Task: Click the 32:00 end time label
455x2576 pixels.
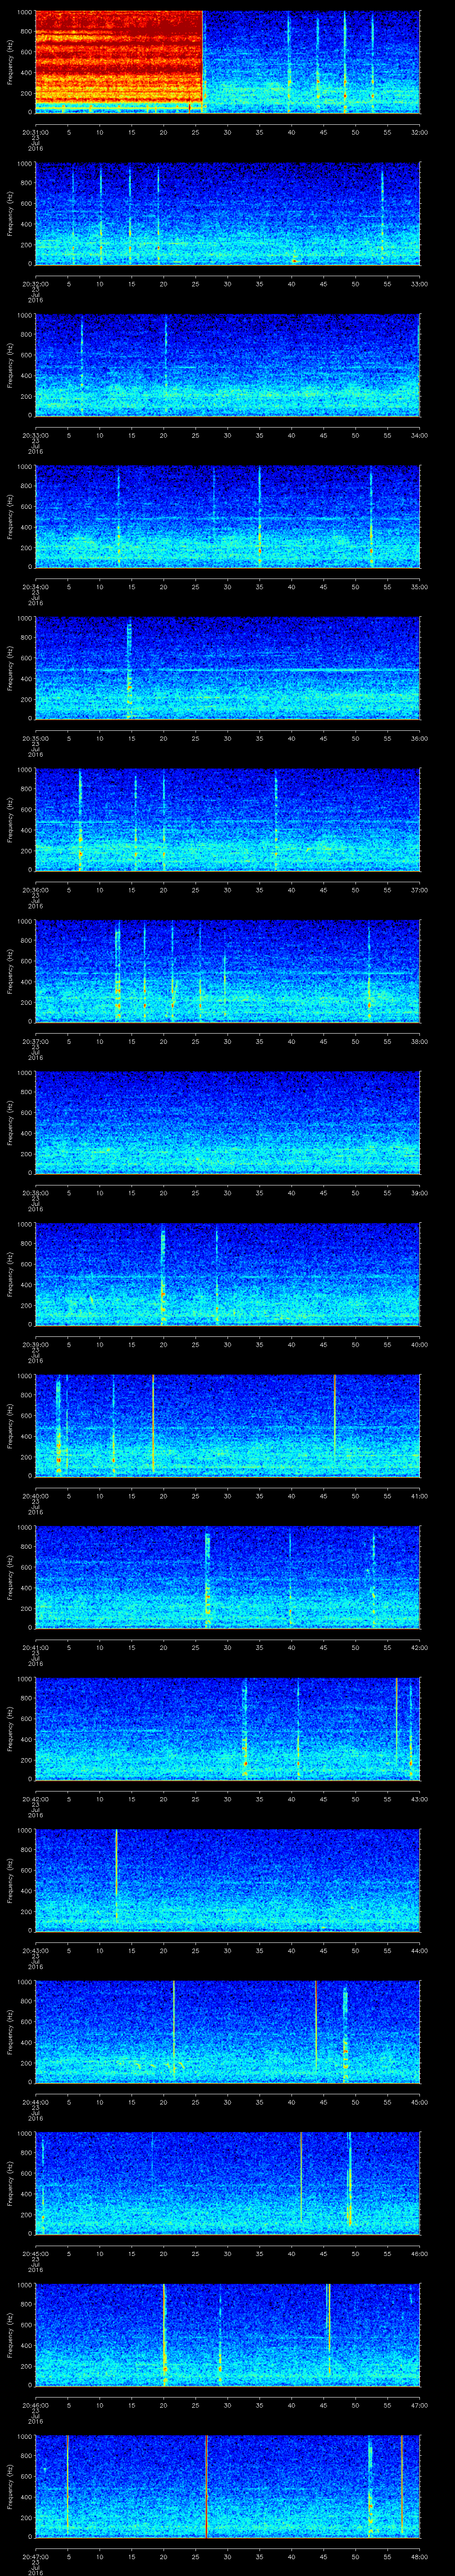Action: pyautogui.click(x=420, y=132)
